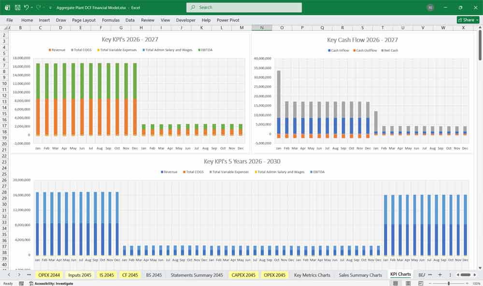Open the Statements Summary 2045 sheet

pos(197,275)
